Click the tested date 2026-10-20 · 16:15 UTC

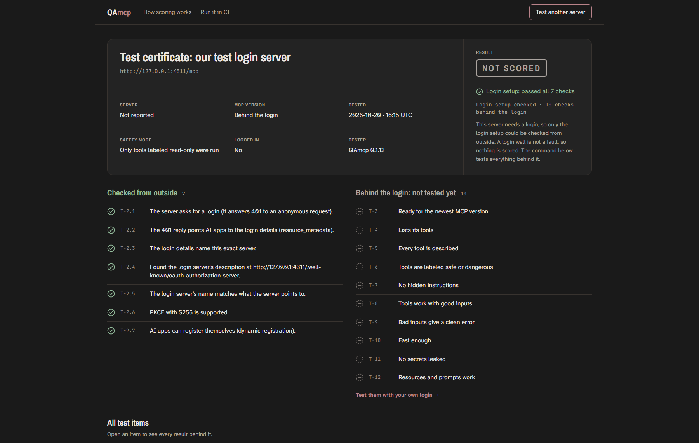(x=380, y=115)
